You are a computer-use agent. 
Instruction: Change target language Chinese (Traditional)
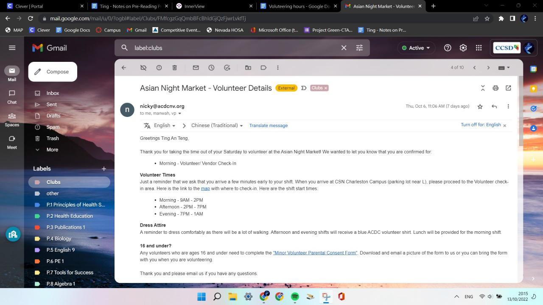(x=217, y=125)
